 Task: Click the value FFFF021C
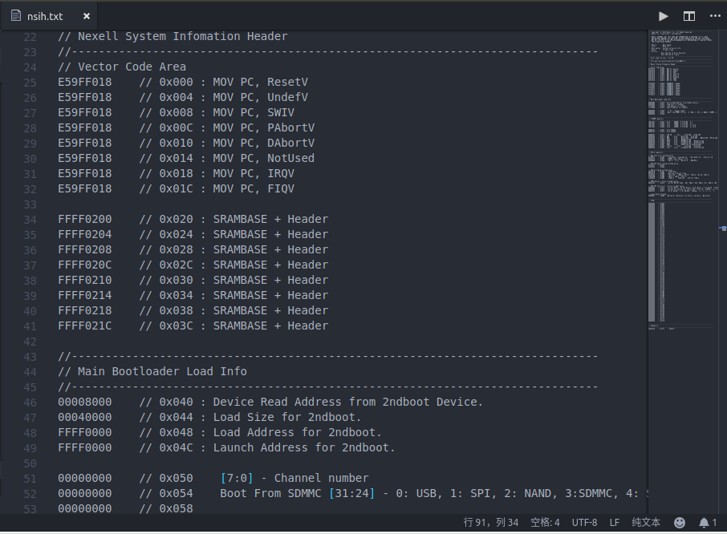85,326
